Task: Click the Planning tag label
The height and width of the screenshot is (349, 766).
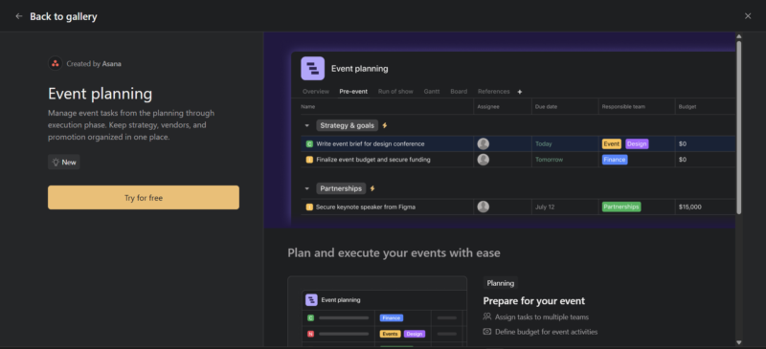Action: click(500, 283)
